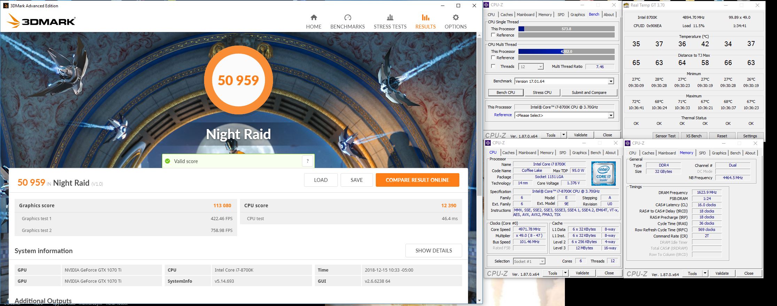Select SPD tab in CPU-Z CPU window
Viewport: 777px width, 306px height.
pyautogui.click(x=562, y=153)
